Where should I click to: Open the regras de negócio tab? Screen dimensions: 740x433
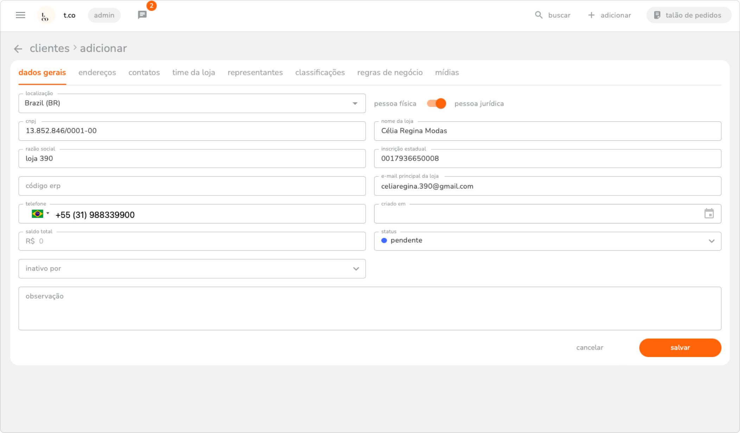point(390,72)
